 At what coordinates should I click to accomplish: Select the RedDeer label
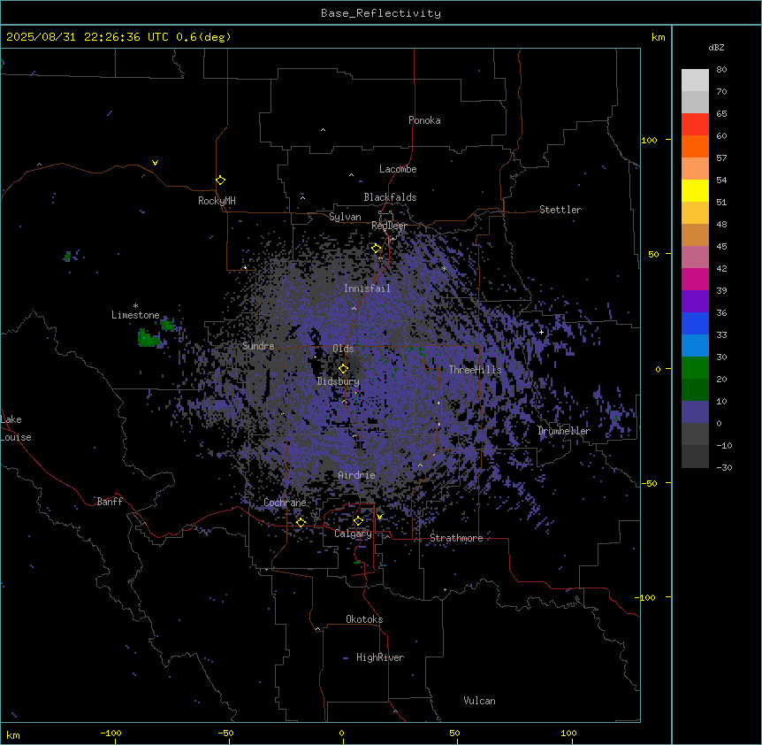[x=389, y=226]
